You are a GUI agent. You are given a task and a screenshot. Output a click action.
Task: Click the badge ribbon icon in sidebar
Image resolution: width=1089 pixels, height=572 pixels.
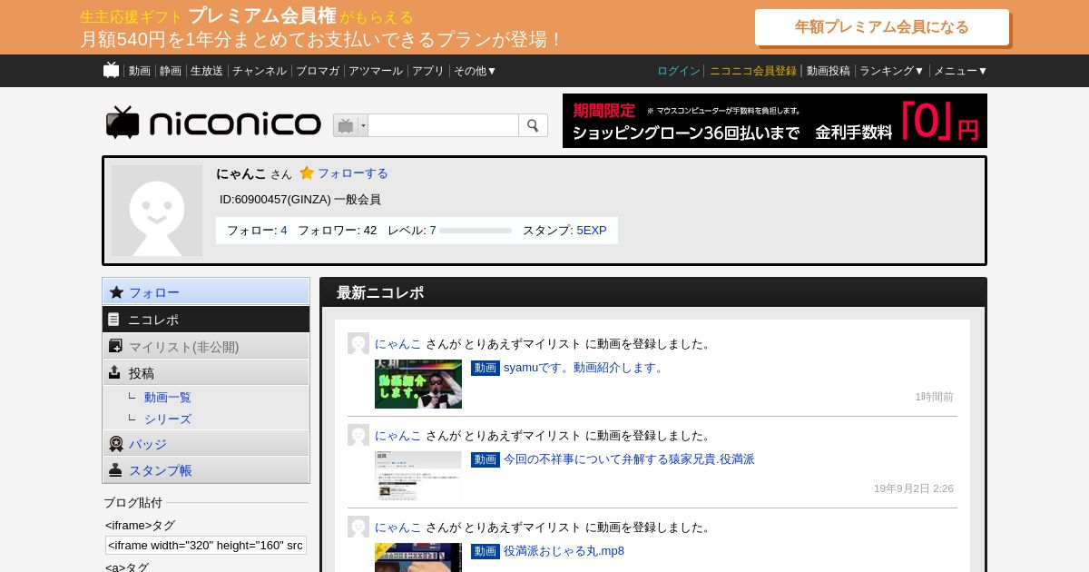pyautogui.click(x=116, y=444)
